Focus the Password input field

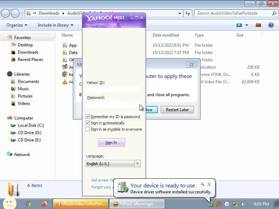113,105
